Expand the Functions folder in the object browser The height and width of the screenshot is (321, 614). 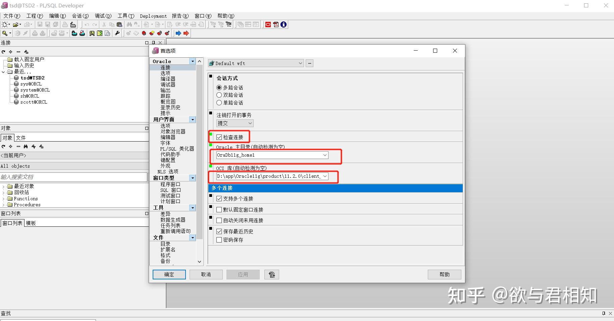point(3,199)
